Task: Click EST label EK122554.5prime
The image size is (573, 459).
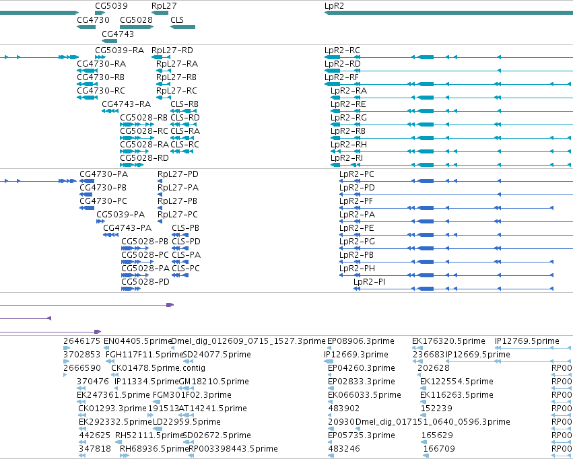Action: click(x=457, y=382)
